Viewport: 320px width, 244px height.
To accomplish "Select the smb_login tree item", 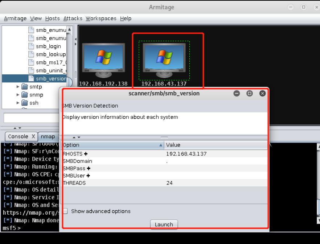I will click(48, 46).
